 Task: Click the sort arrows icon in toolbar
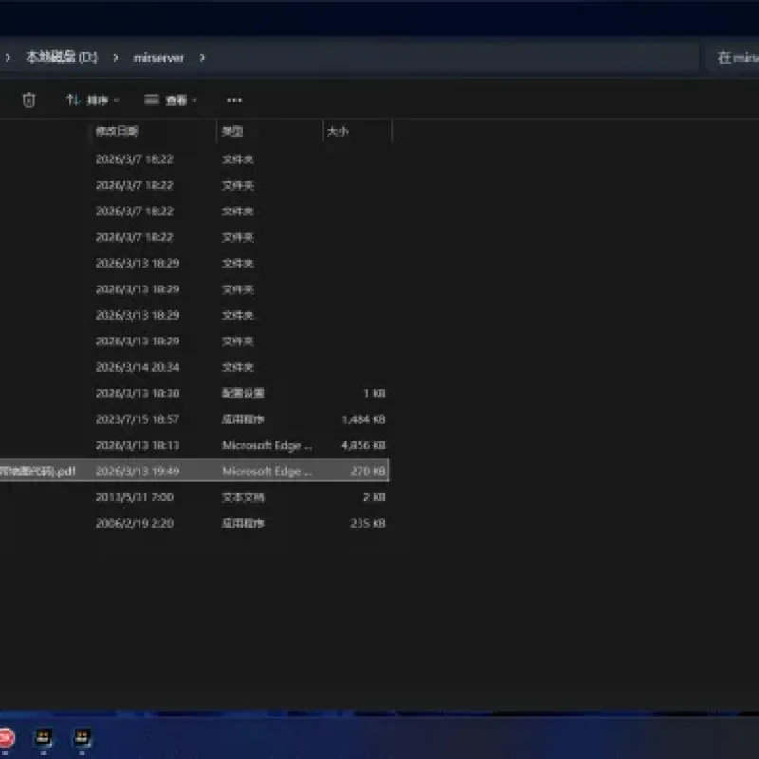(73, 100)
